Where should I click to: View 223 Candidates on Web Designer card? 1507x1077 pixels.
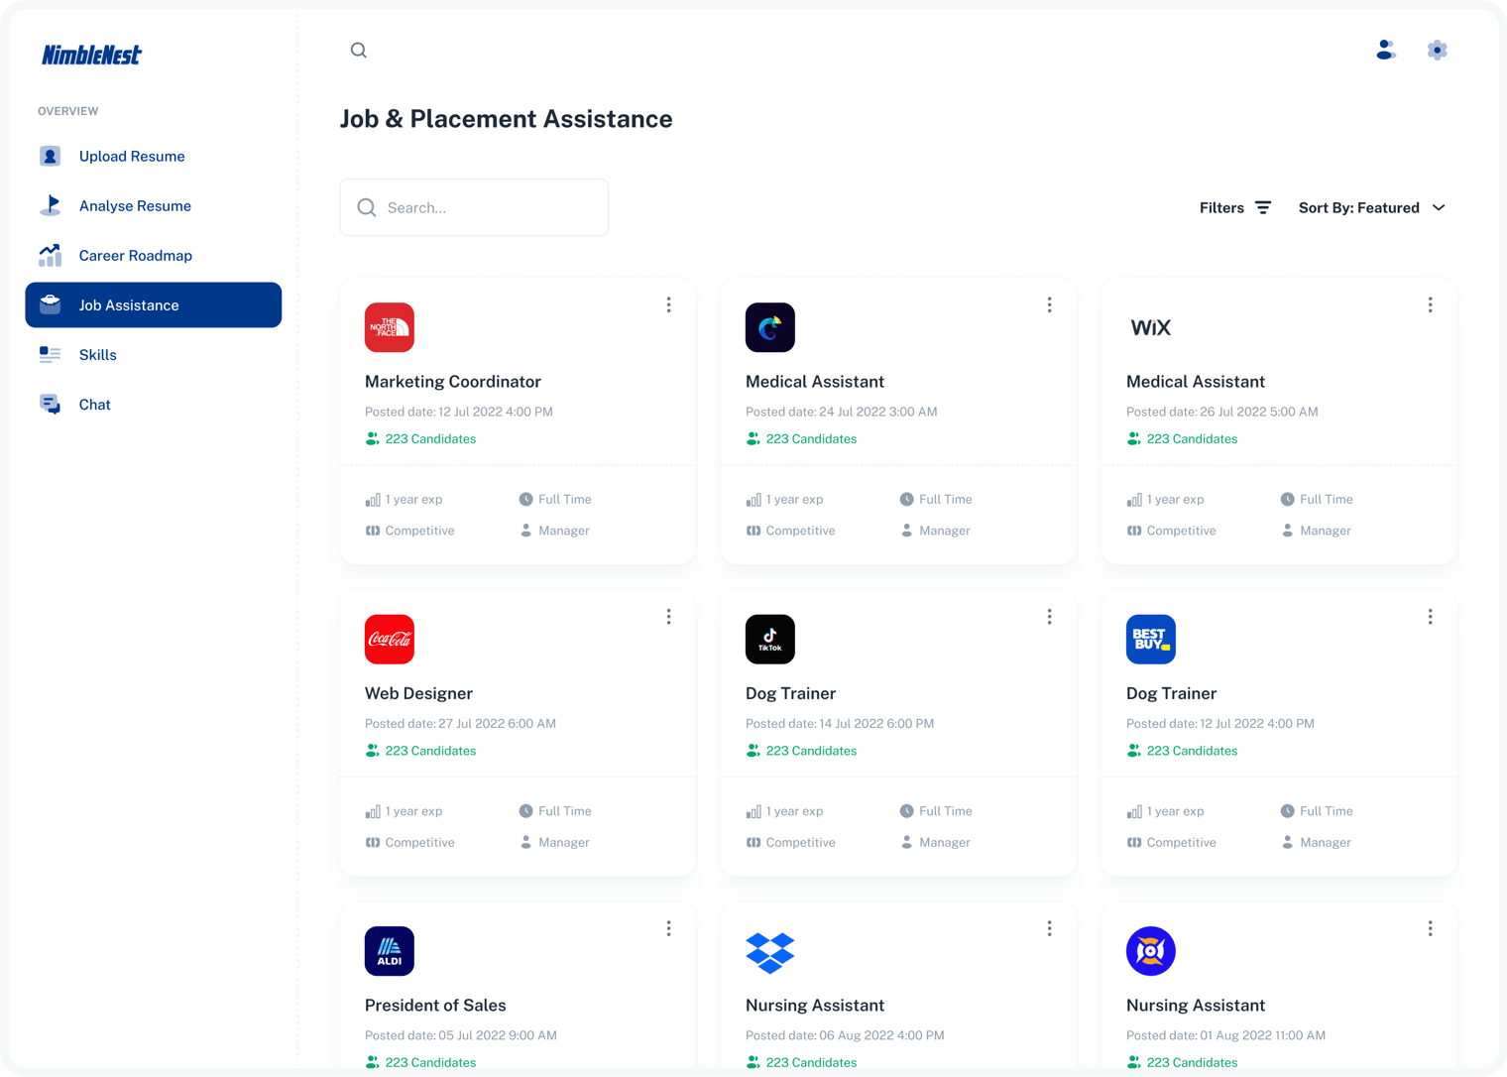click(420, 751)
